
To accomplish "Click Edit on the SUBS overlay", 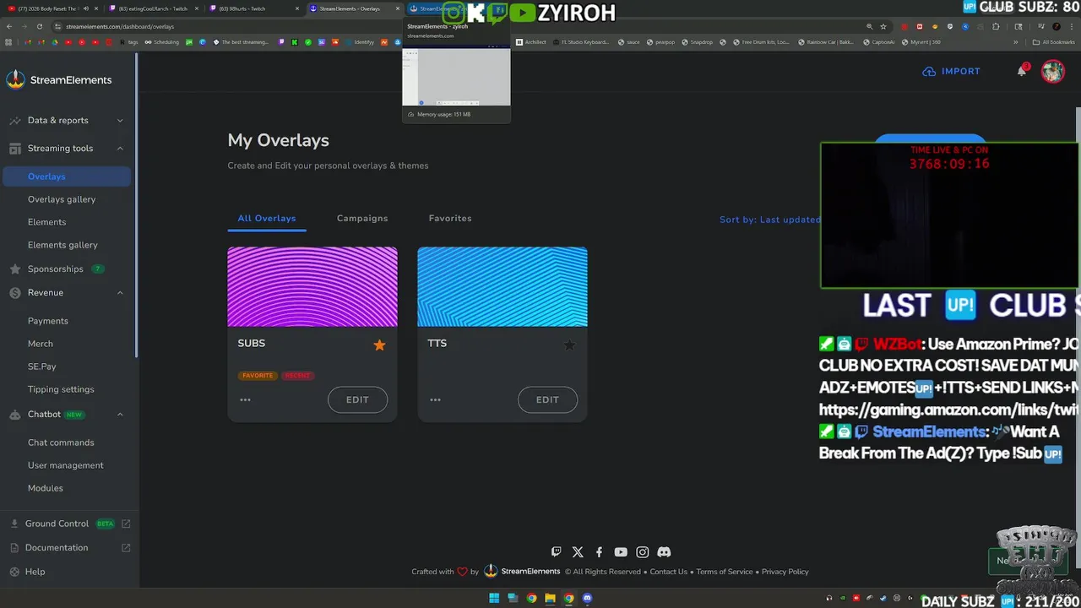I will click(x=357, y=399).
